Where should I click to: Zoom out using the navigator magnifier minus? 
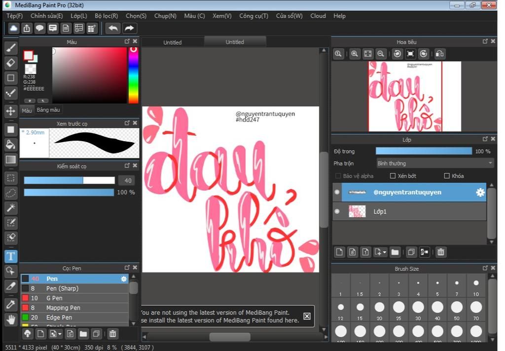click(x=381, y=54)
